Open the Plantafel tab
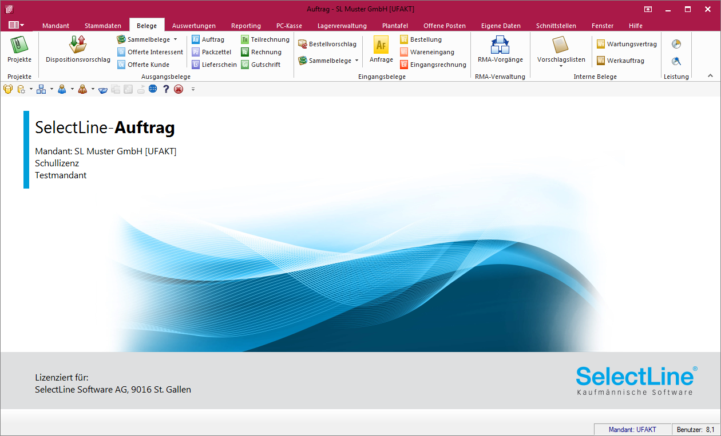Viewport: 721px width, 436px height. coord(395,26)
